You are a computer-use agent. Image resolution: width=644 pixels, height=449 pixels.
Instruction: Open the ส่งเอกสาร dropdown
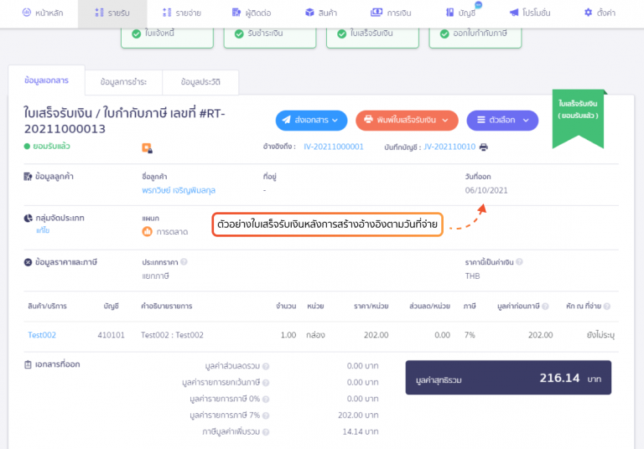pos(310,121)
